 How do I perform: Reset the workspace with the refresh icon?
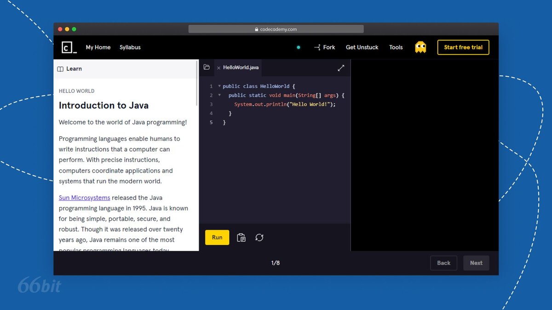tap(259, 237)
